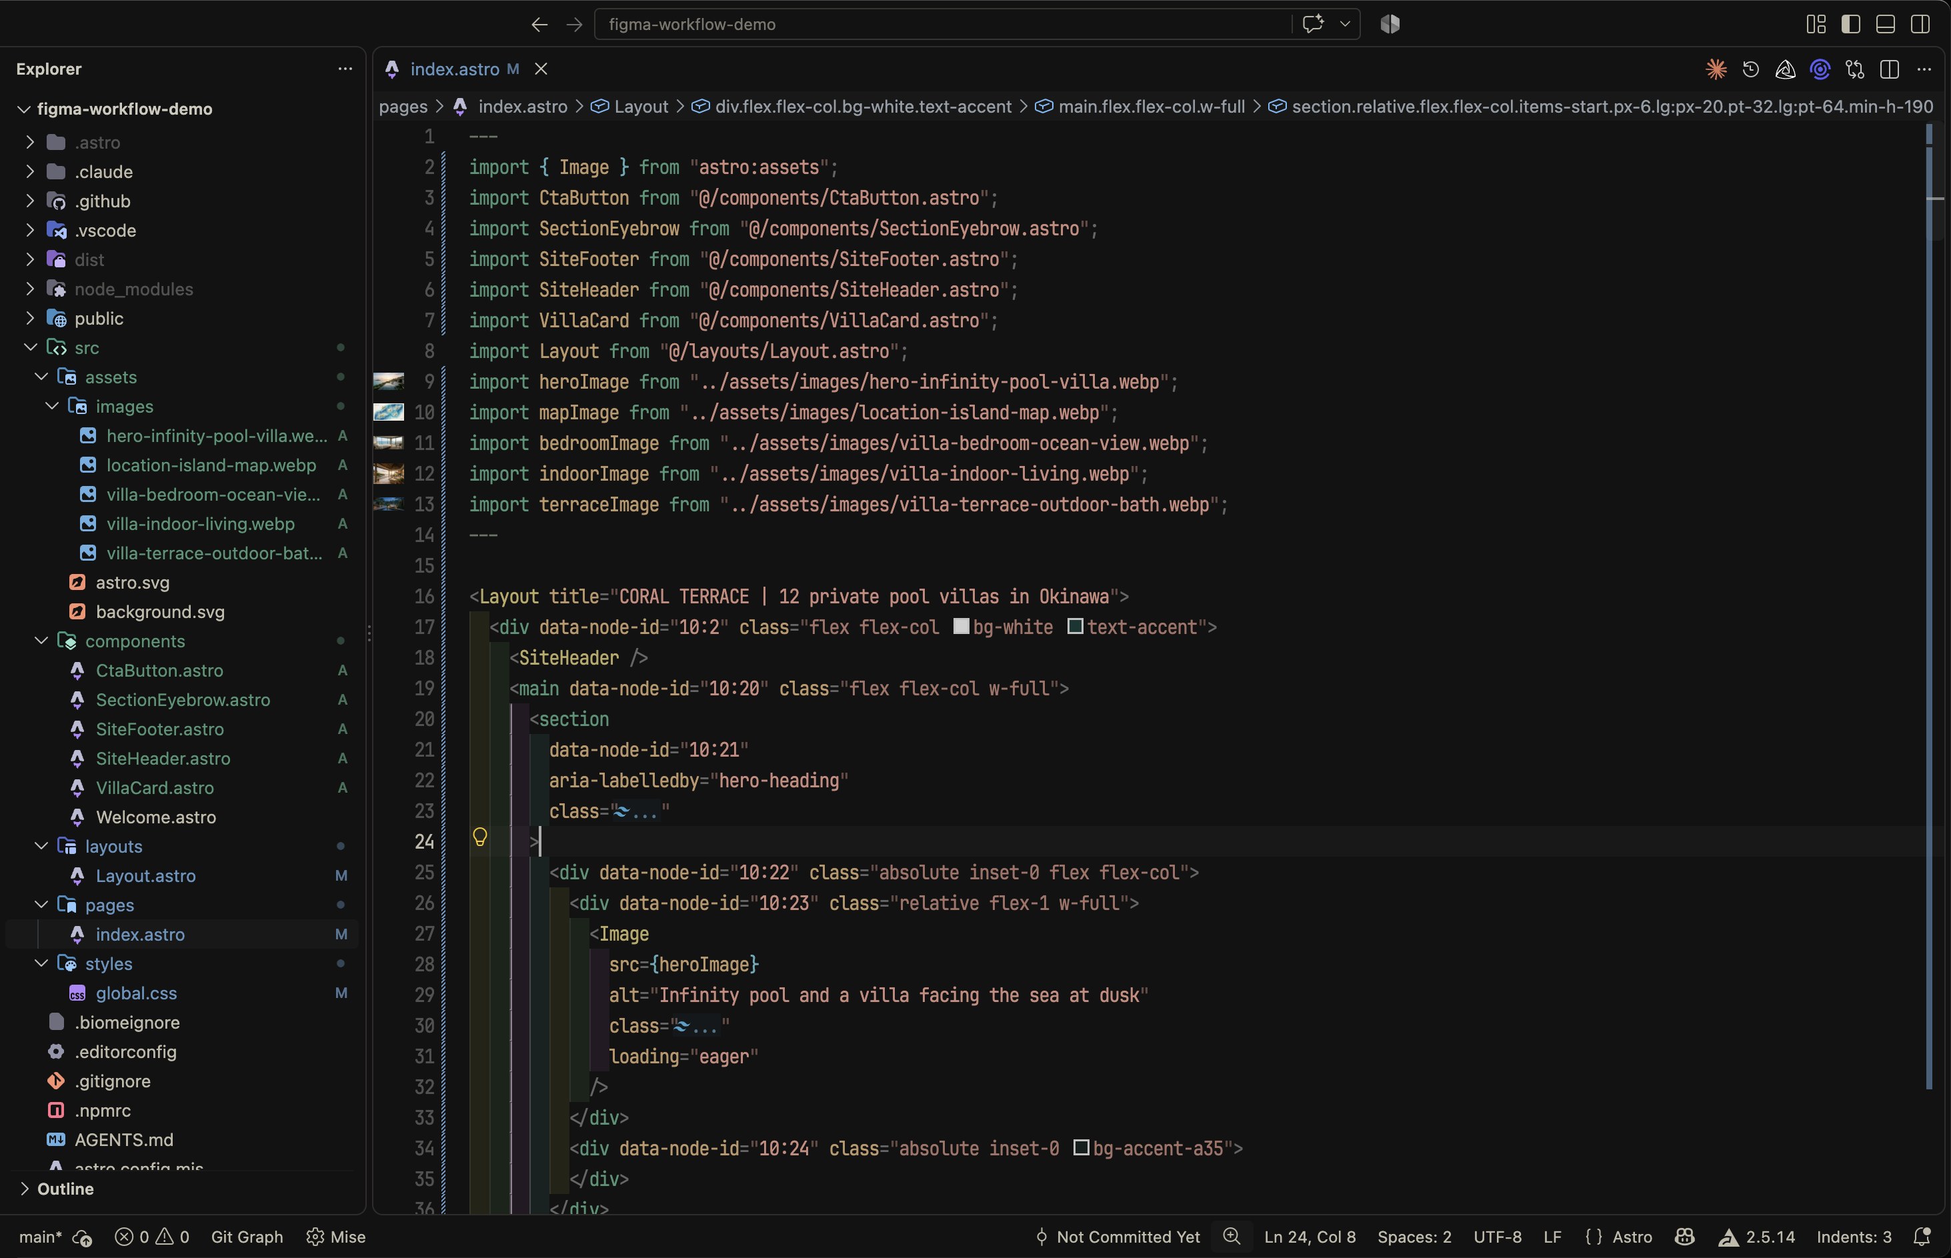Open the chat dropdown chevron in title bar
This screenshot has height=1258, width=1951.
pos(1345,25)
